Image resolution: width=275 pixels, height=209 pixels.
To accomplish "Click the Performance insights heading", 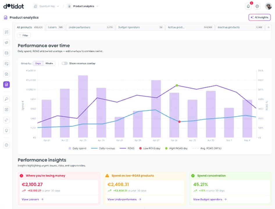I will click(42, 160).
